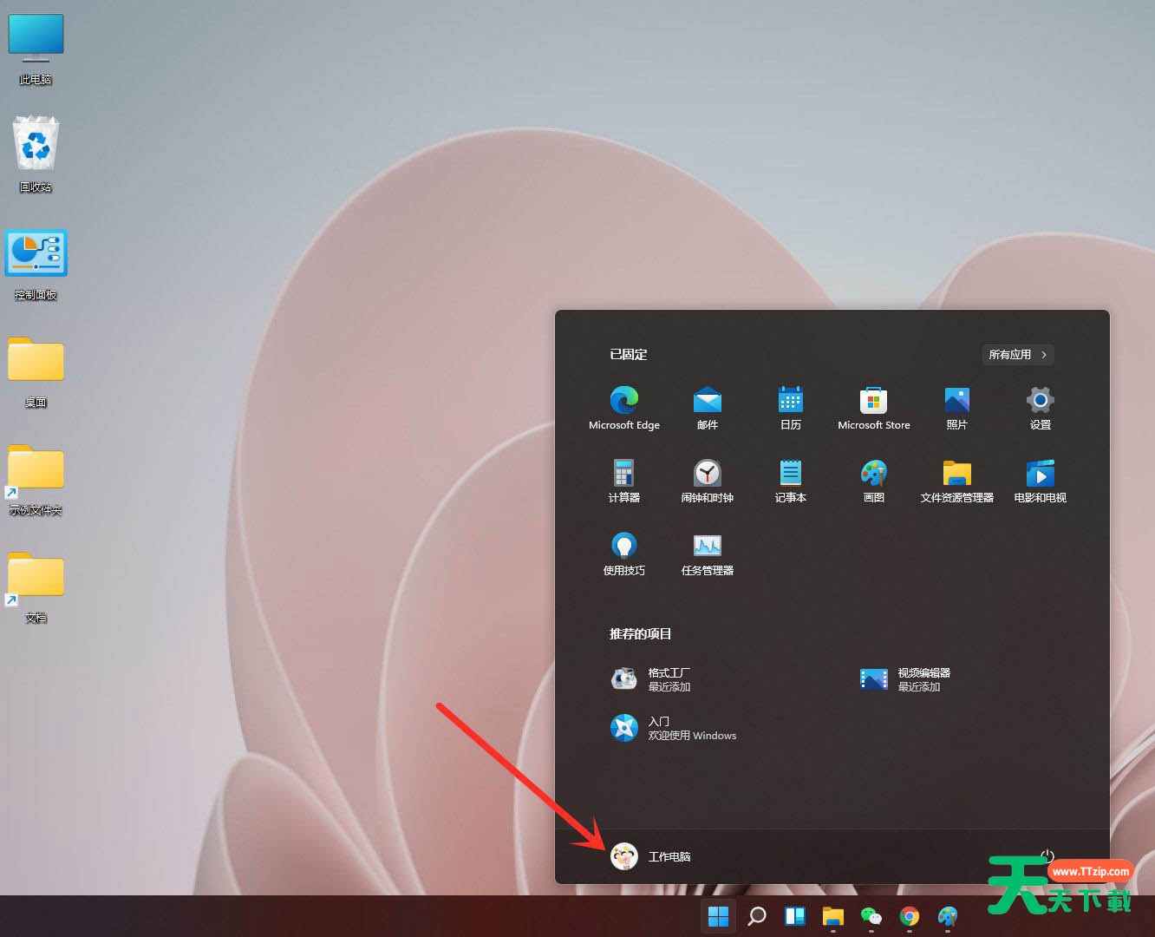Open File Explorer from the taskbar
This screenshot has height=937, width=1155.
833,916
